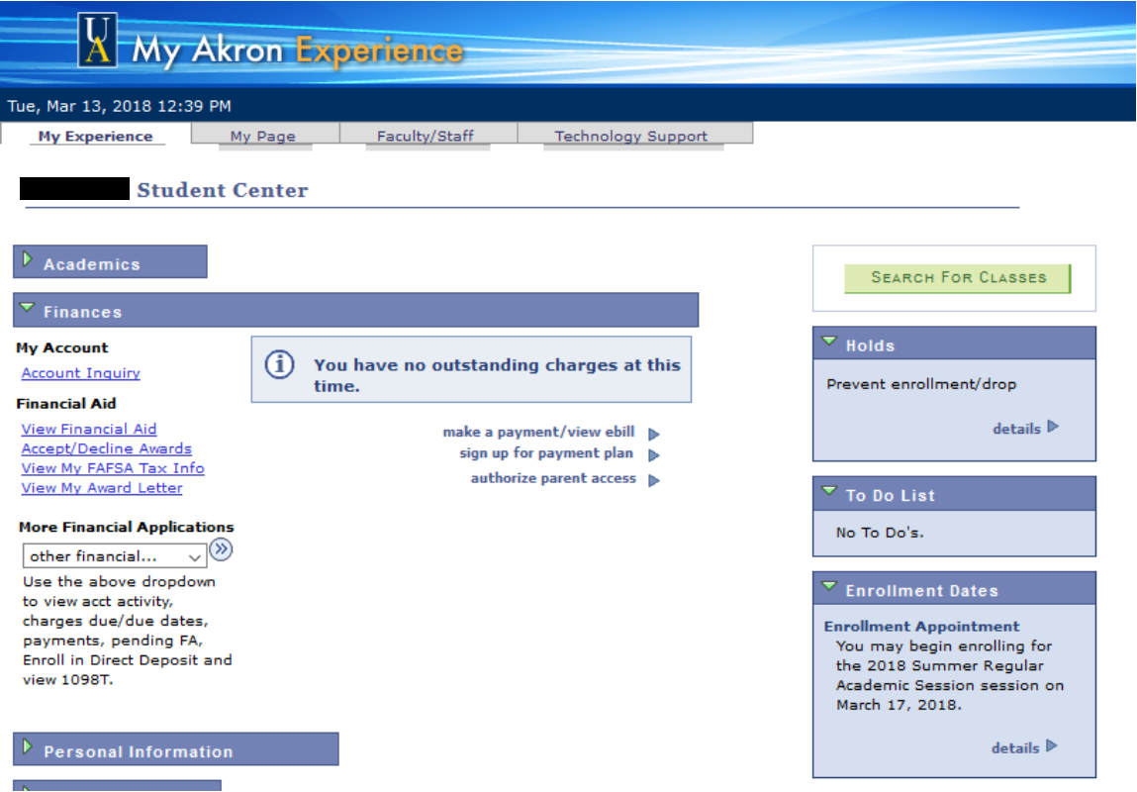Expand the Academics section
This screenshot has height=792, width=1137.
click(28, 259)
